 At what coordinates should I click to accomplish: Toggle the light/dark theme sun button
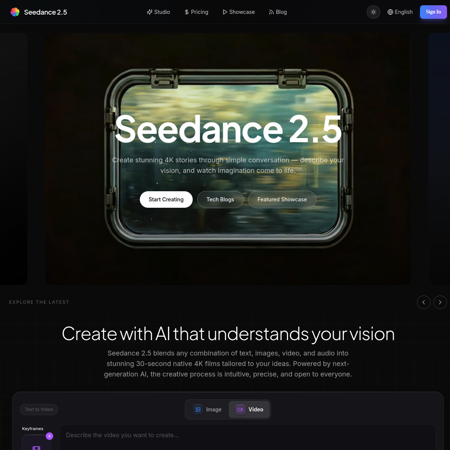pos(373,12)
